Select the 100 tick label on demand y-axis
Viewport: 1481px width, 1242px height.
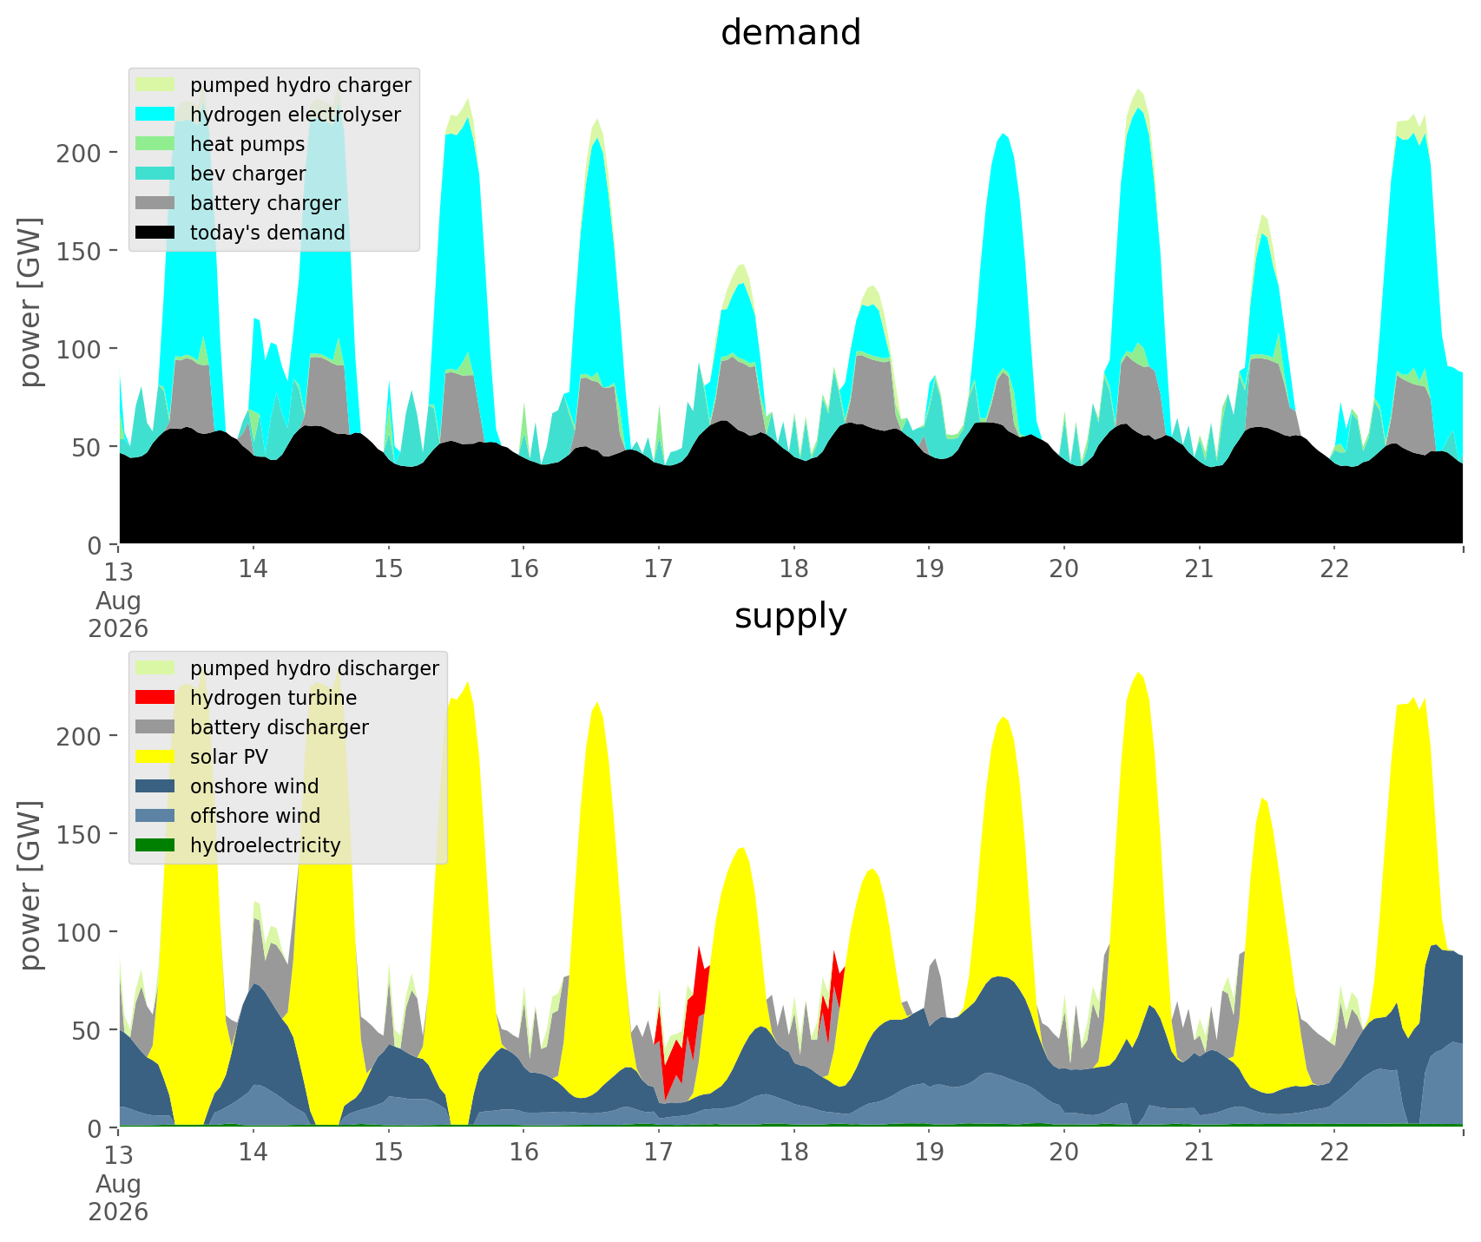point(78,349)
